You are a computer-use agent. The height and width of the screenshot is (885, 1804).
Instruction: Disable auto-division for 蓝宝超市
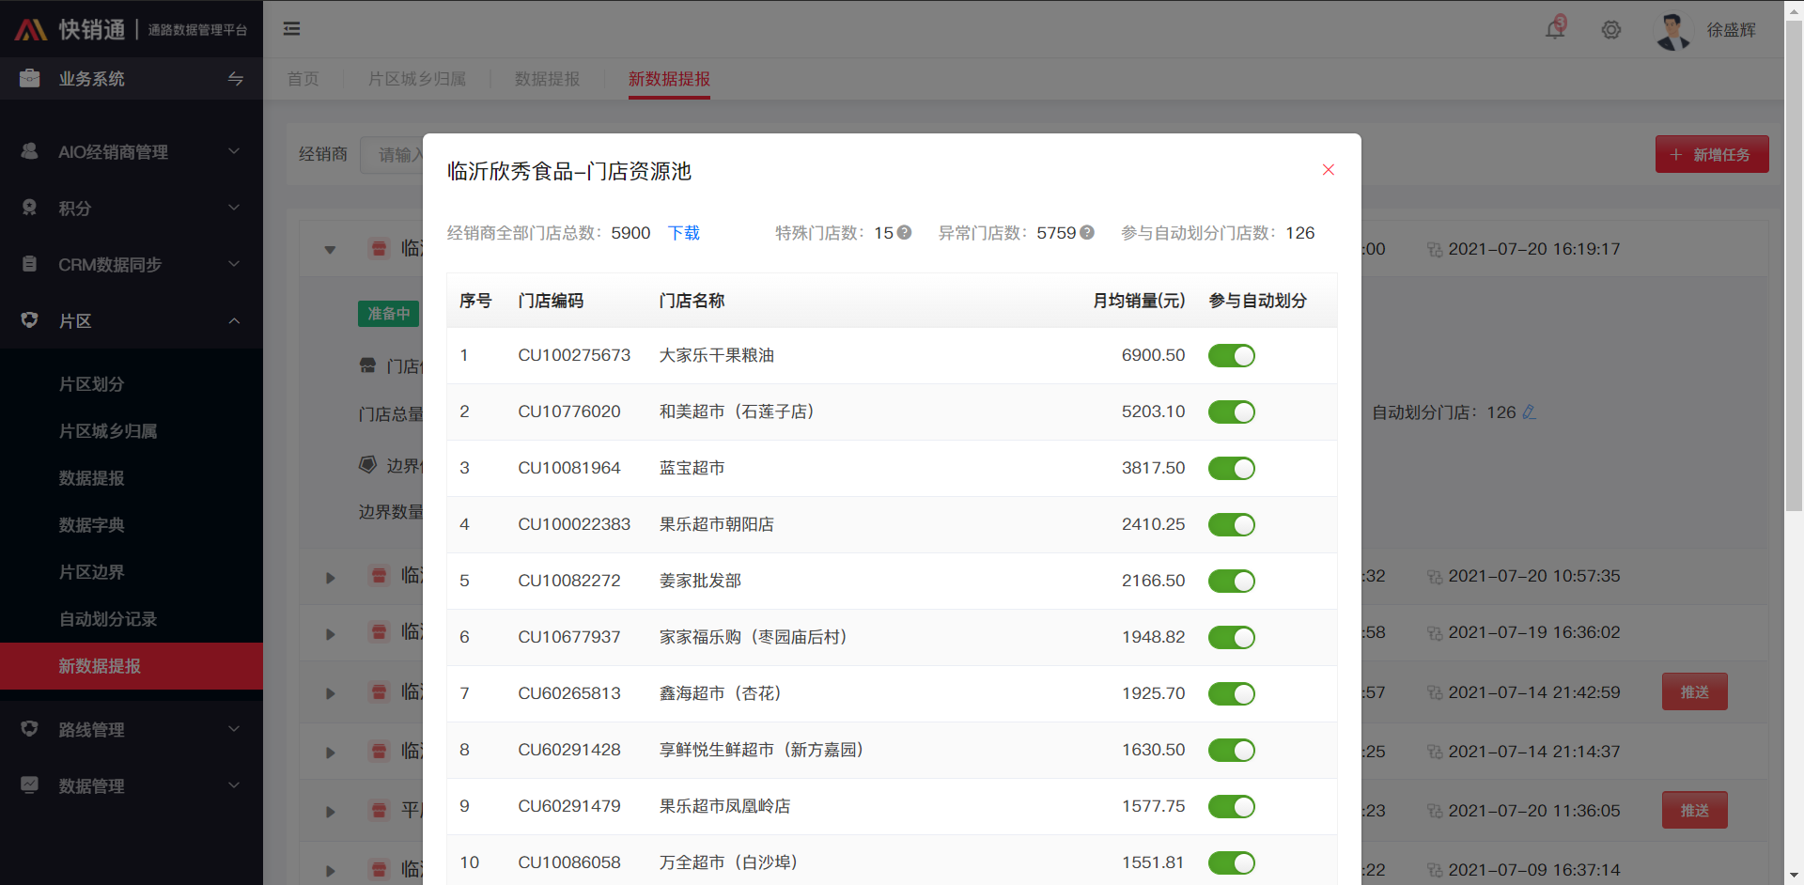1232,469
